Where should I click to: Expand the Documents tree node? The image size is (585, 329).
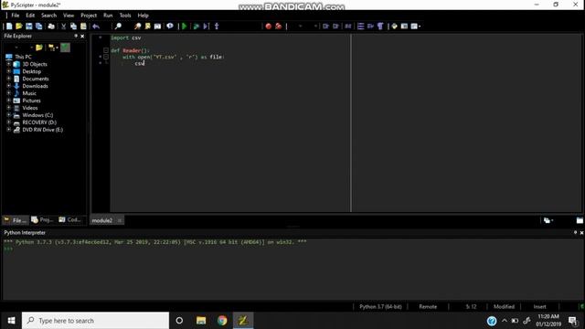pos(8,79)
